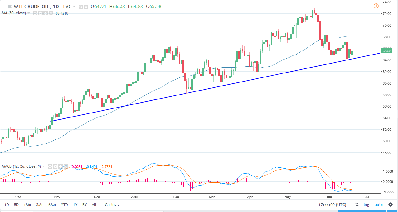The image size is (398, 212).
Task: Enable logarithmic scale with log toggle
Action: pos(366,205)
